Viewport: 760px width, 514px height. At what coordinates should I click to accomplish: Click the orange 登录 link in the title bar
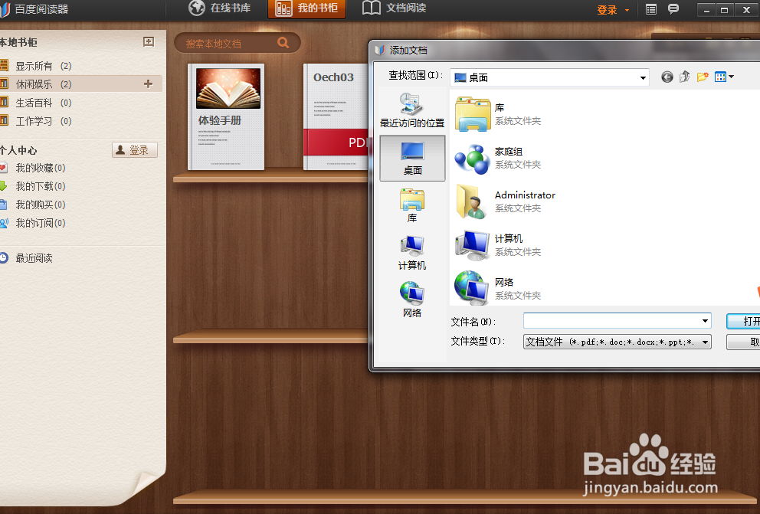click(607, 10)
